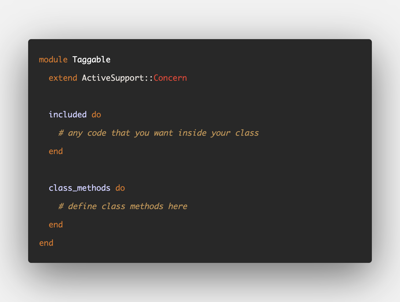The width and height of the screenshot is (400, 302).
Task: Click the red Concern constant
Action: tap(170, 78)
